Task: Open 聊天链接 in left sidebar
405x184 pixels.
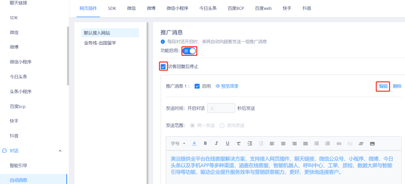Action: 18,3
